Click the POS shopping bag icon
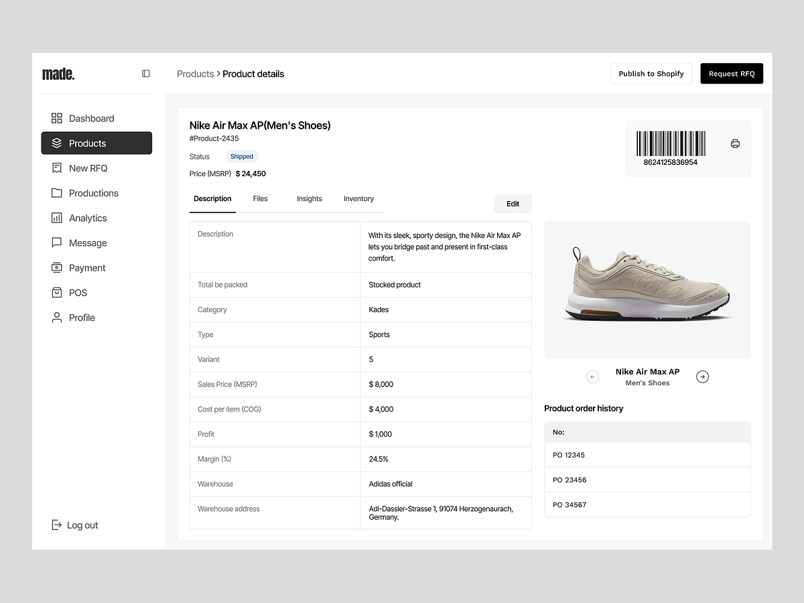This screenshot has height=603, width=804. tap(57, 293)
